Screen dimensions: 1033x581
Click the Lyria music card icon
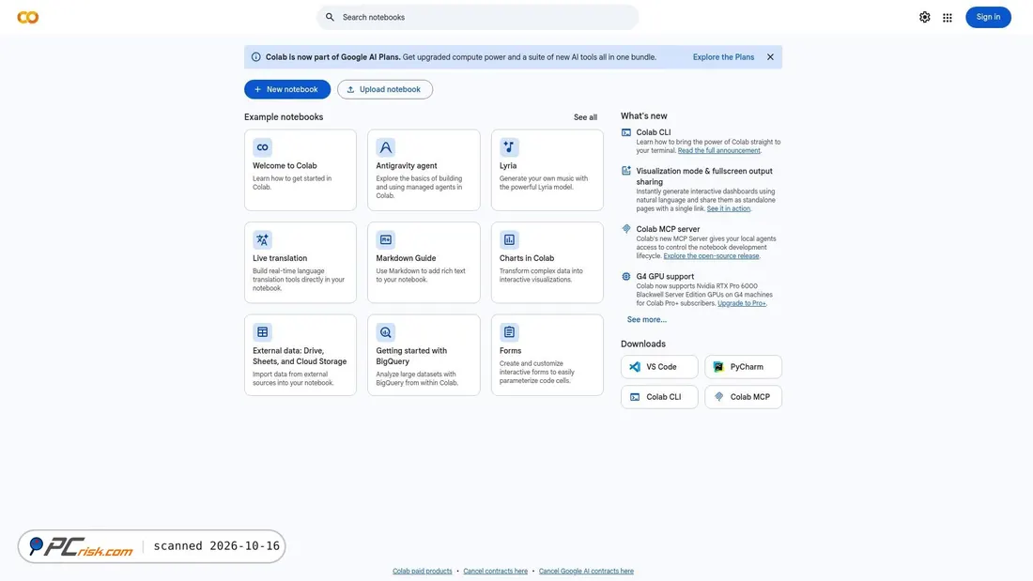tap(509, 147)
